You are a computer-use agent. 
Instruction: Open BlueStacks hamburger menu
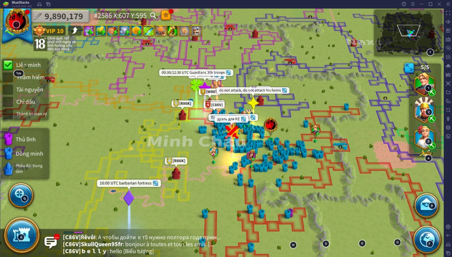click(x=413, y=4)
